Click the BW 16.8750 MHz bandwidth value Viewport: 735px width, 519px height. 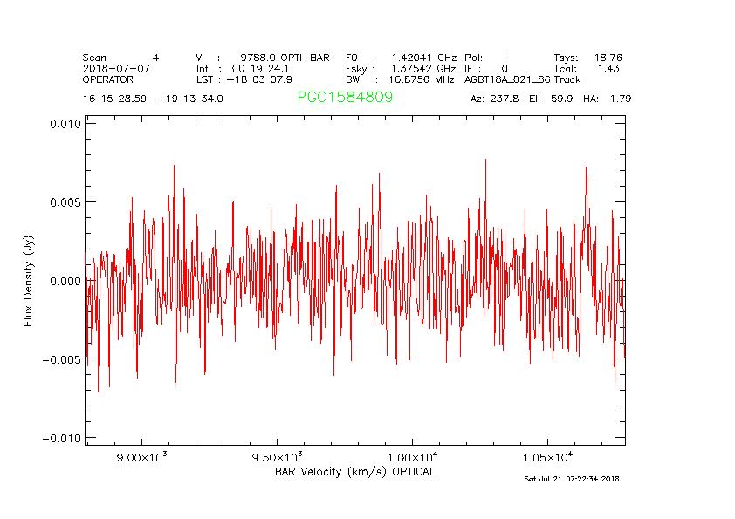point(422,79)
